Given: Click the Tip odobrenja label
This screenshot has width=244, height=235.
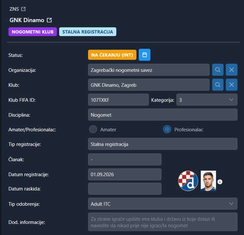Looking at the screenshot, I should [24, 204].
